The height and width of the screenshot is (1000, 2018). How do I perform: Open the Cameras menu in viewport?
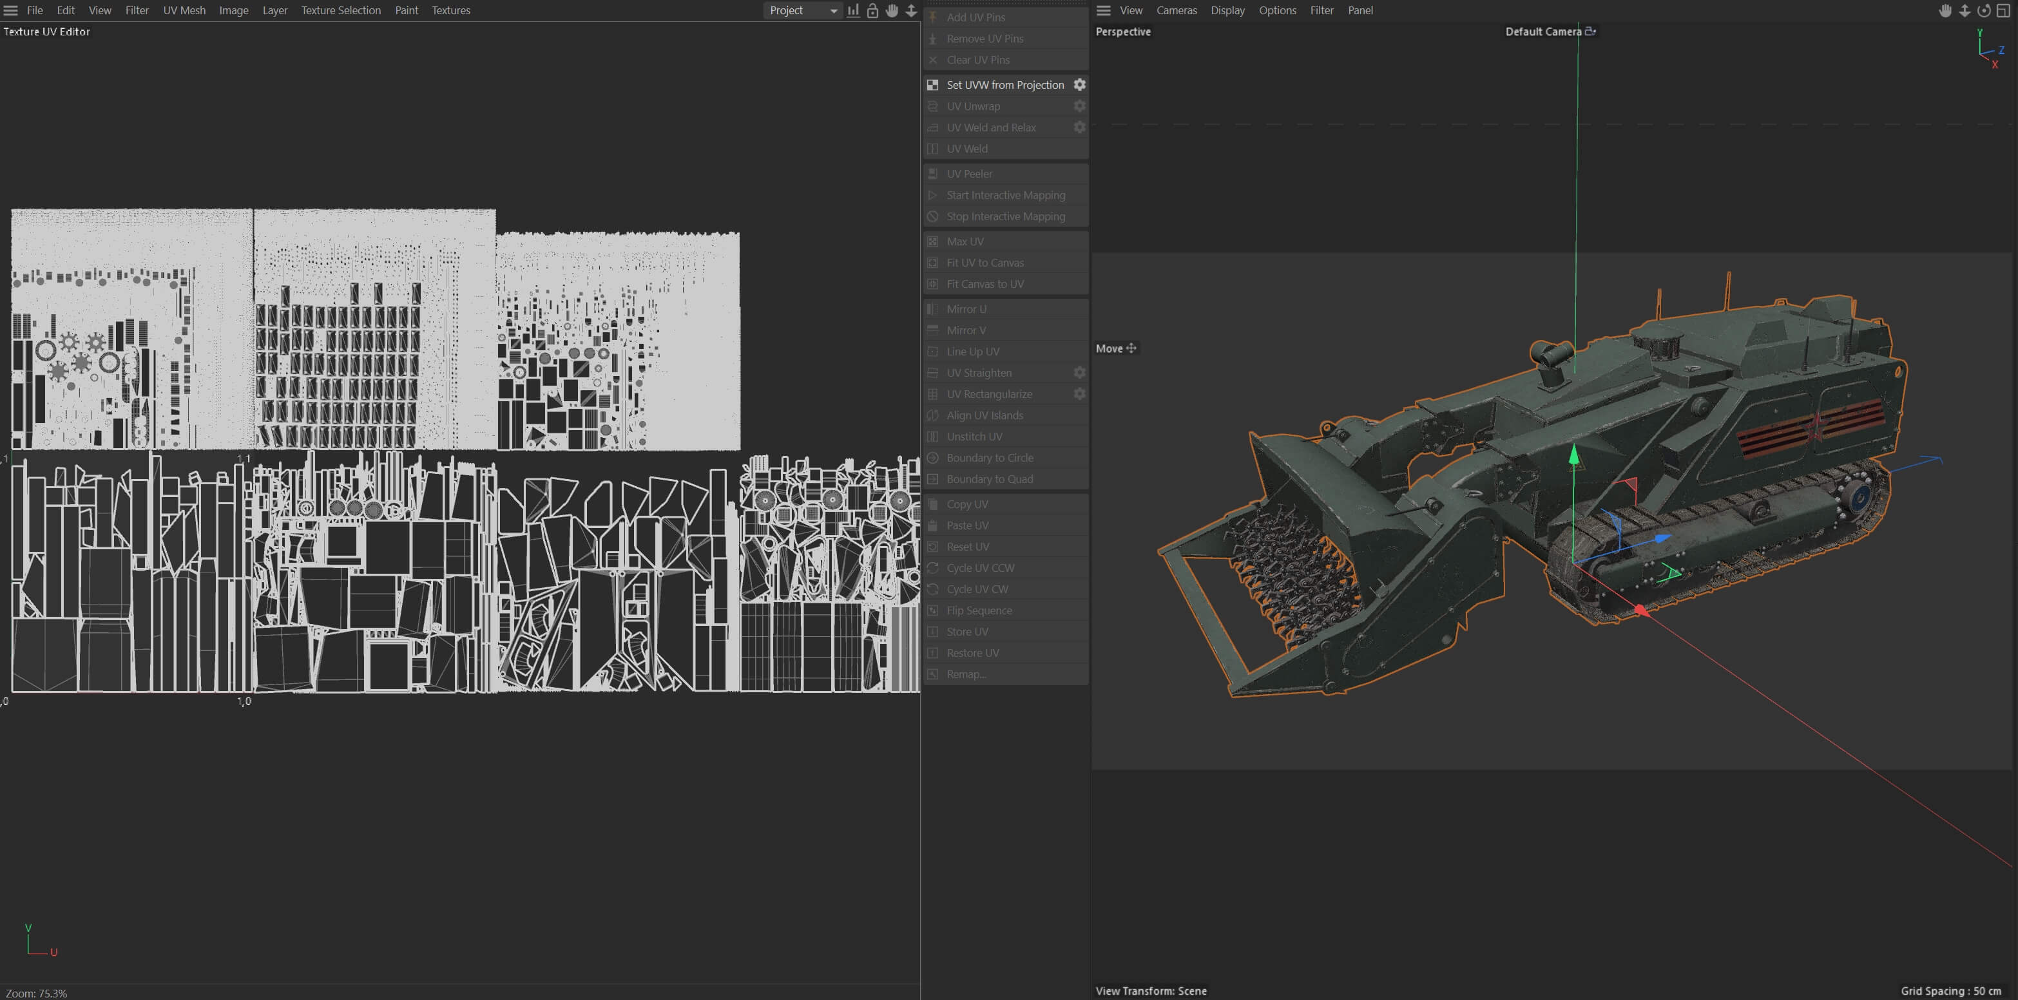click(x=1176, y=10)
